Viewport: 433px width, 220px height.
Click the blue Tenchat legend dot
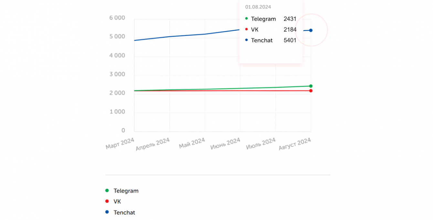(107, 212)
